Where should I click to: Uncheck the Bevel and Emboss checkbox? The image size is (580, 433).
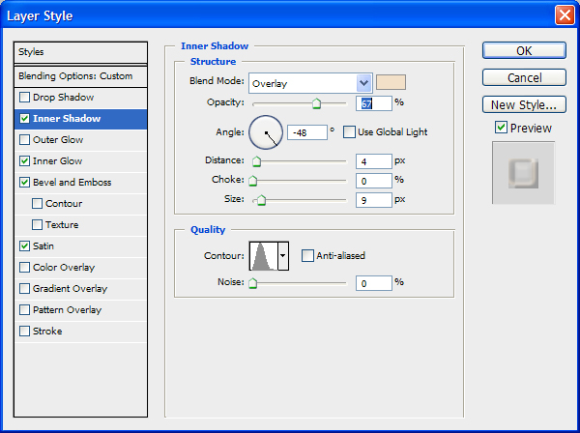pyautogui.click(x=24, y=183)
